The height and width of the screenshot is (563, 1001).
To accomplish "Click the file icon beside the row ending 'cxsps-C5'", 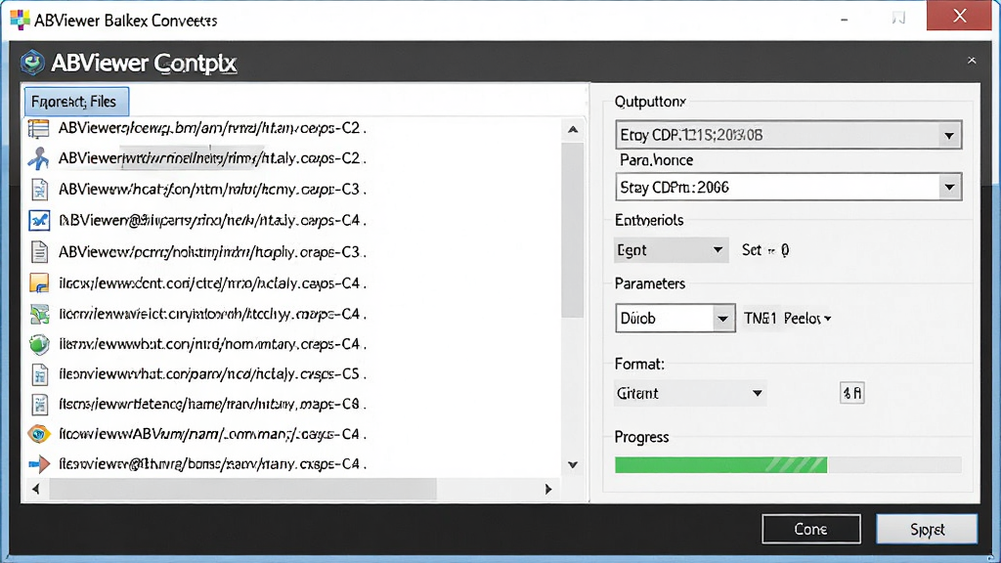I will [x=39, y=374].
